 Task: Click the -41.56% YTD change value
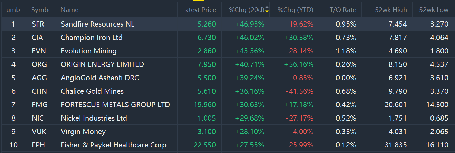pyautogui.click(x=300, y=91)
